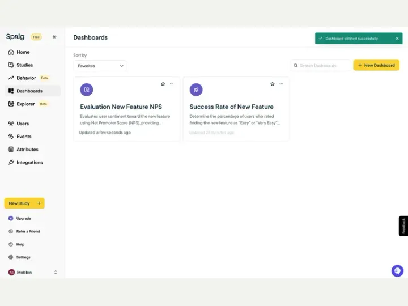Click the New Study button

pyautogui.click(x=24, y=203)
